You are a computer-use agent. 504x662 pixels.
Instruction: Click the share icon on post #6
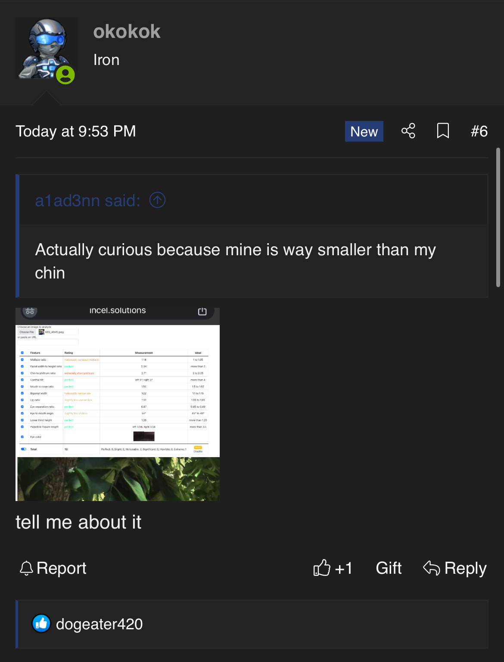click(408, 131)
